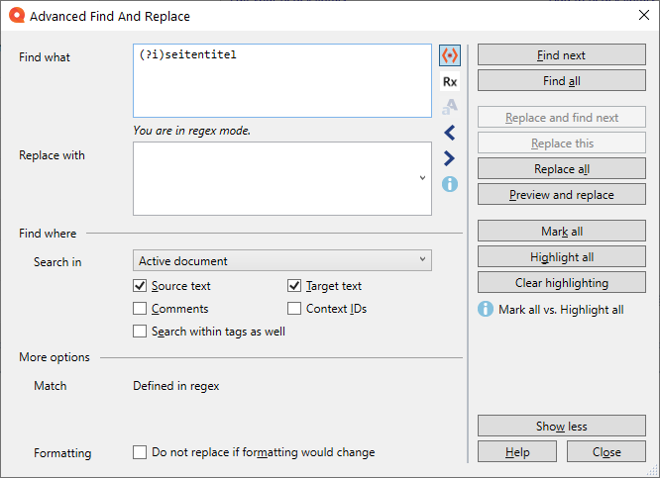The width and height of the screenshot is (660, 478).
Task: Open the Search in Active document dropdown
Action: tap(281, 261)
